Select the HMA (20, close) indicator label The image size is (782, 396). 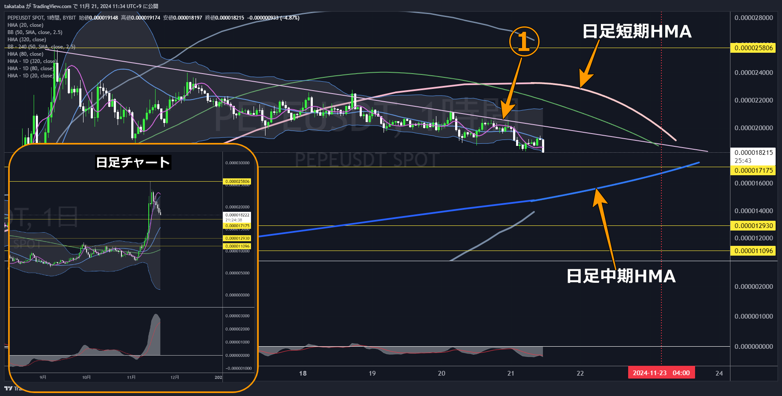click(25, 25)
